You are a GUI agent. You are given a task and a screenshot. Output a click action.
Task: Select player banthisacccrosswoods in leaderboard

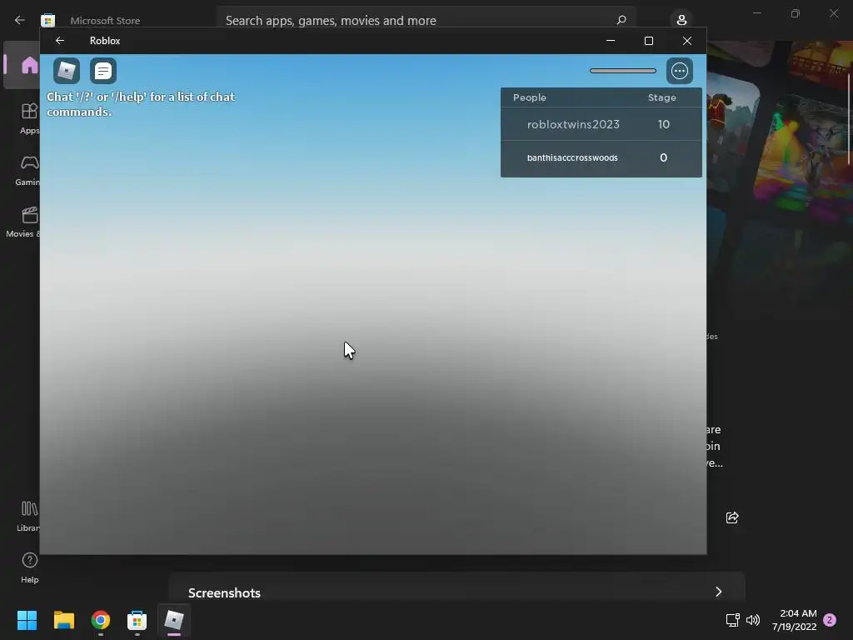(601, 157)
